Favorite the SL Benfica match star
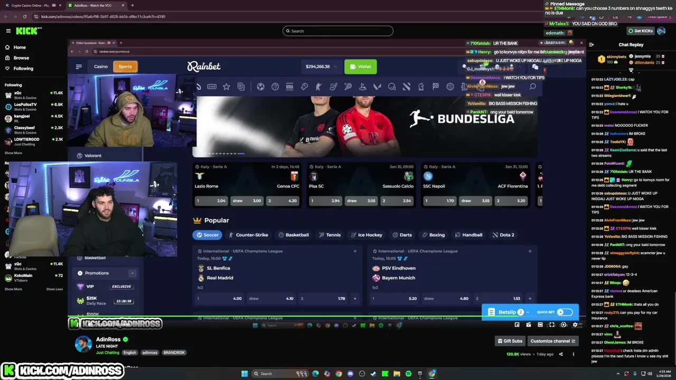676x380 pixels. point(355,251)
